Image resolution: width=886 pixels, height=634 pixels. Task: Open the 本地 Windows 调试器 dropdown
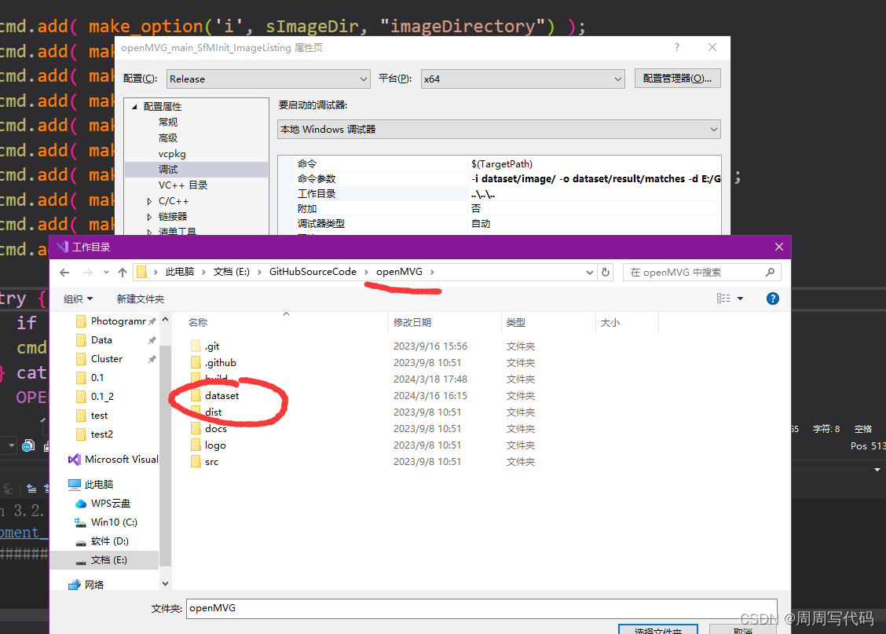click(713, 129)
